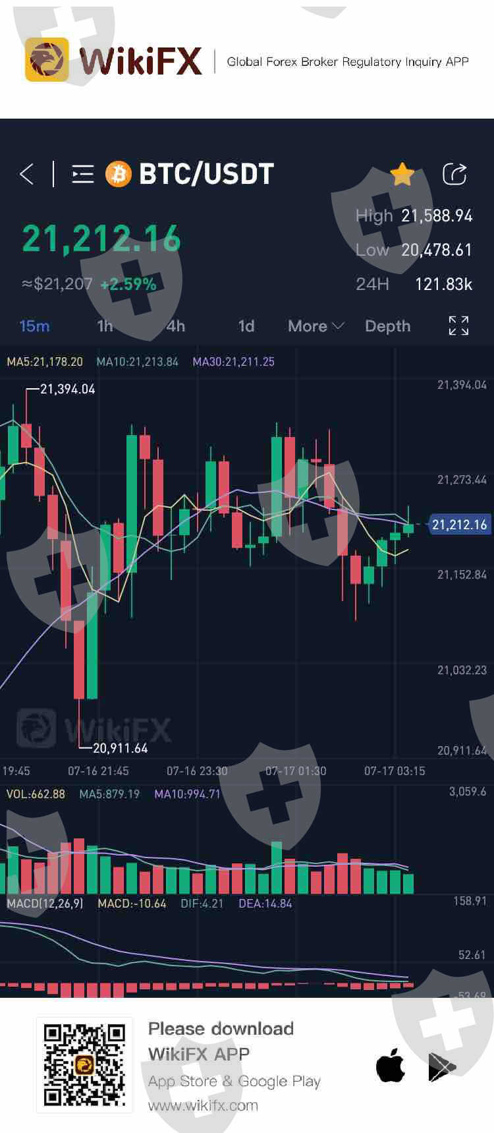Image resolution: width=494 pixels, height=1133 pixels.
Task: Click the Google Play icon
Action: click(442, 1067)
